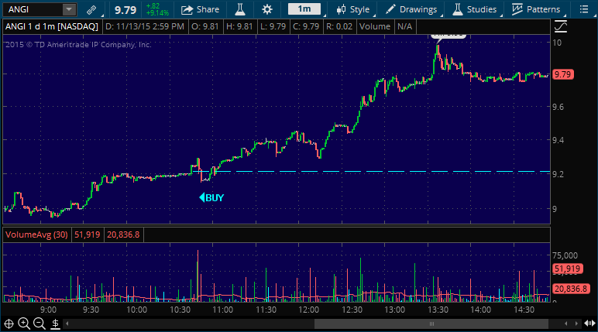The height and width of the screenshot is (332, 598).
Task: Open the Drawings dropdown menu
Action: point(411,9)
